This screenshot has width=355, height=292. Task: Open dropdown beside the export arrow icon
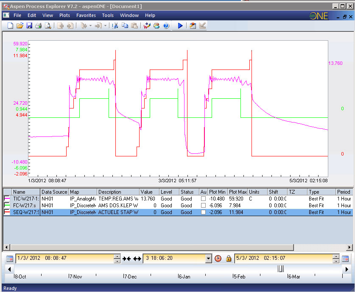coord(105,25)
